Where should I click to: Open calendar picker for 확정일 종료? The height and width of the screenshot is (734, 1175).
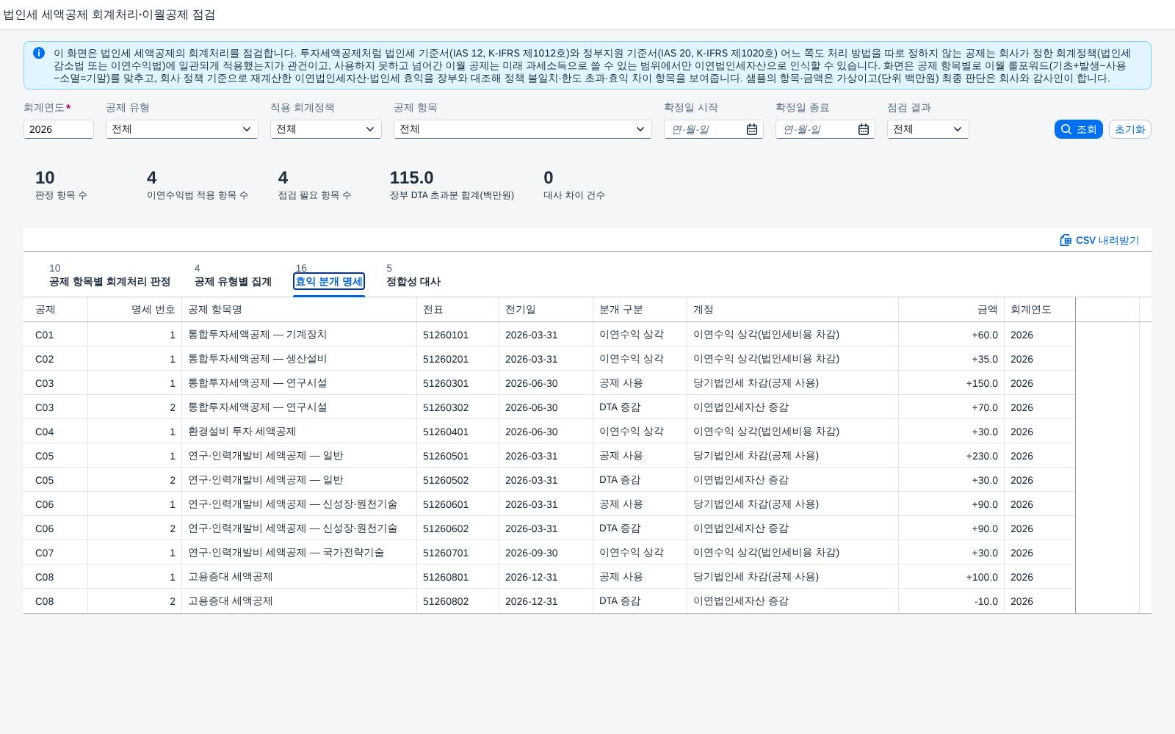pyautogui.click(x=864, y=129)
